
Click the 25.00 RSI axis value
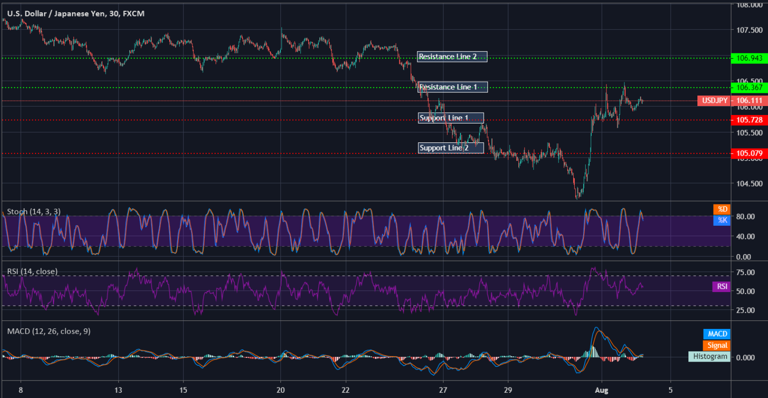point(745,310)
